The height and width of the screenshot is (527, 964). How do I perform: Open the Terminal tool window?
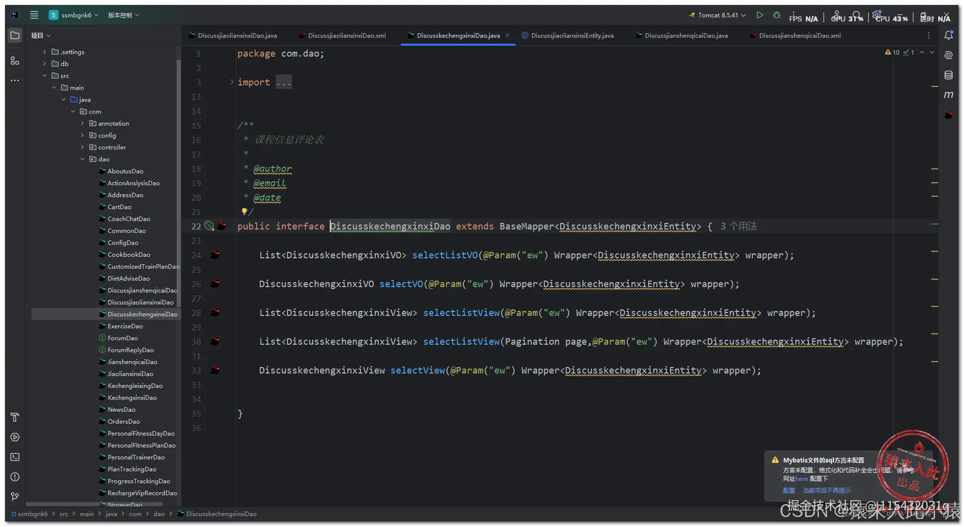tap(15, 457)
